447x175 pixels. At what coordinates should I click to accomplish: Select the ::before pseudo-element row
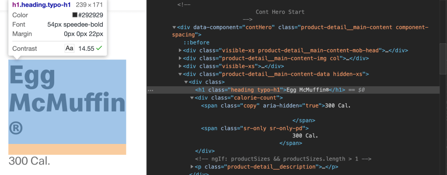click(x=196, y=42)
